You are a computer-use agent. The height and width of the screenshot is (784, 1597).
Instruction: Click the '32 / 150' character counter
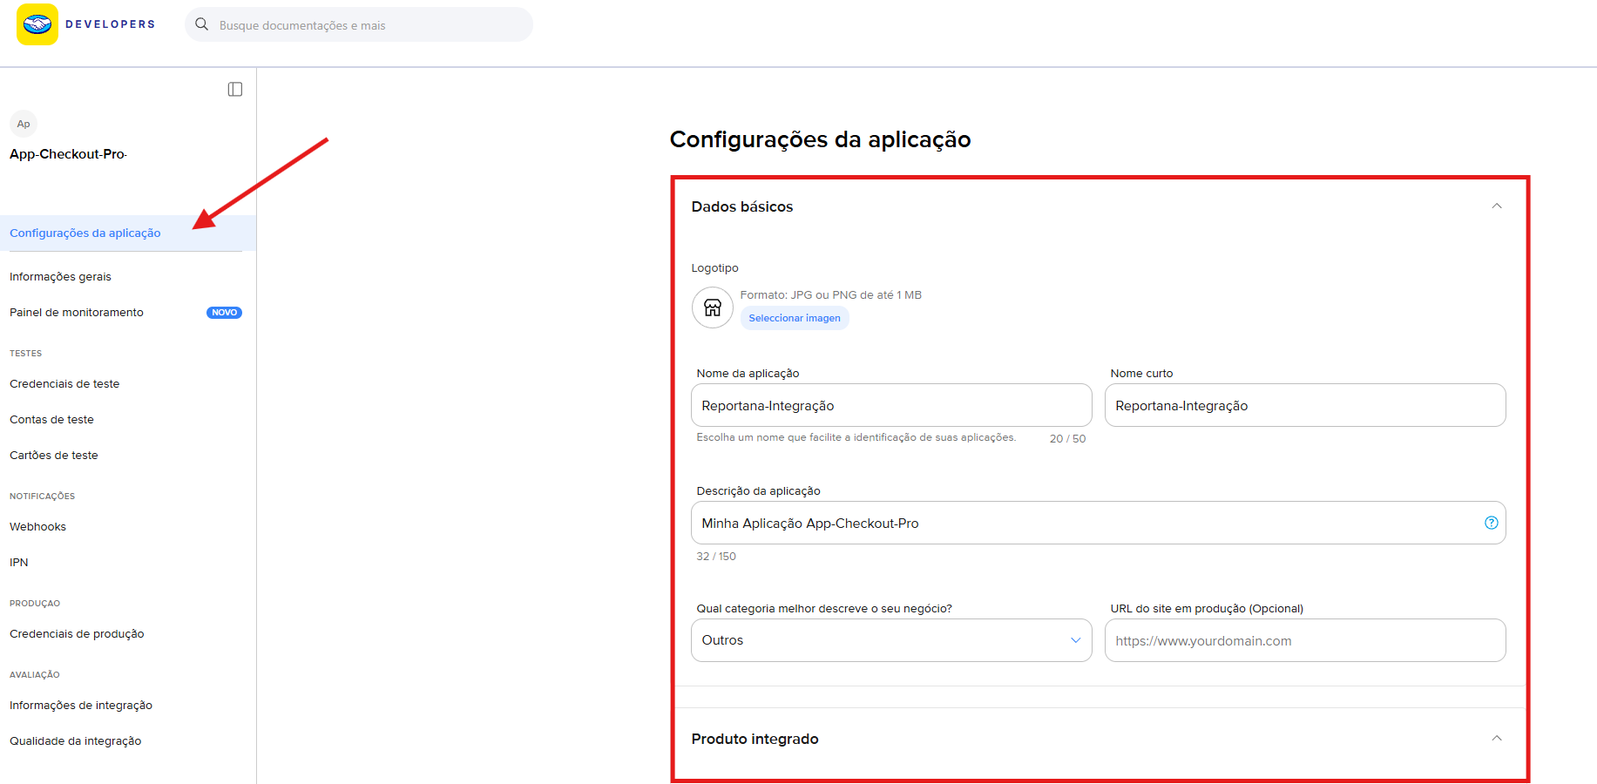coord(716,557)
